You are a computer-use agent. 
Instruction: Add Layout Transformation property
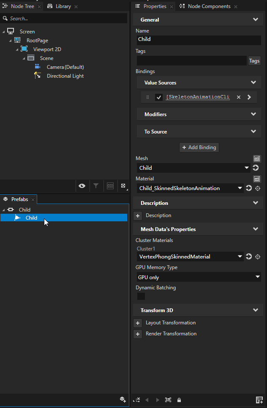tap(138, 323)
